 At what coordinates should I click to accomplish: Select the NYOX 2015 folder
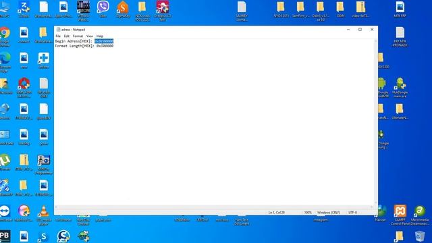click(x=281, y=9)
